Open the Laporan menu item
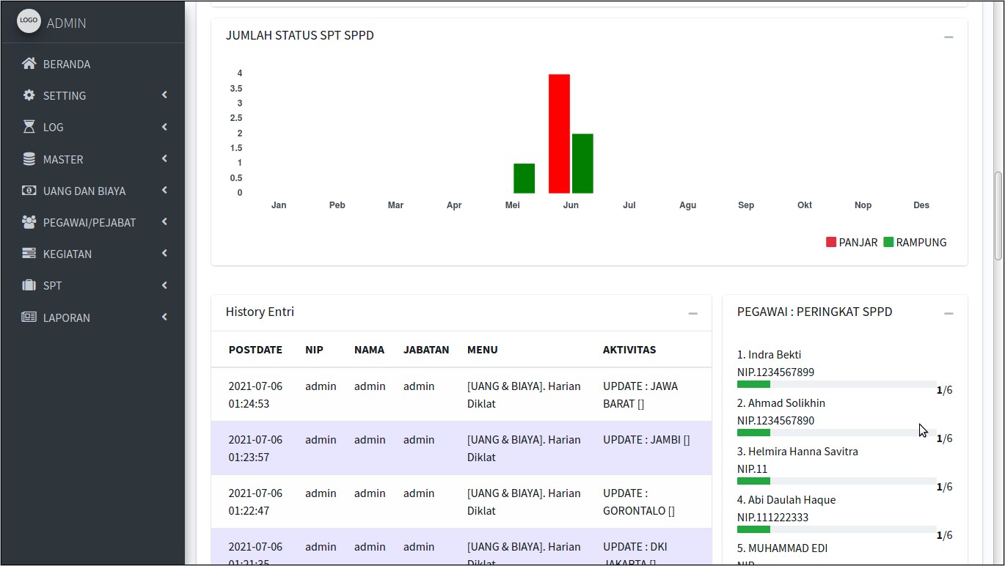The image size is (1005, 566). [x=92, y=317]
